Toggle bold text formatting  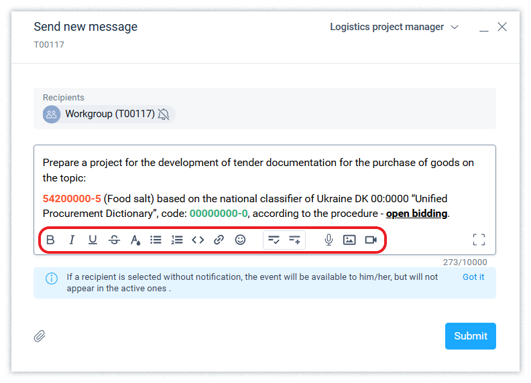click(50, 240)
